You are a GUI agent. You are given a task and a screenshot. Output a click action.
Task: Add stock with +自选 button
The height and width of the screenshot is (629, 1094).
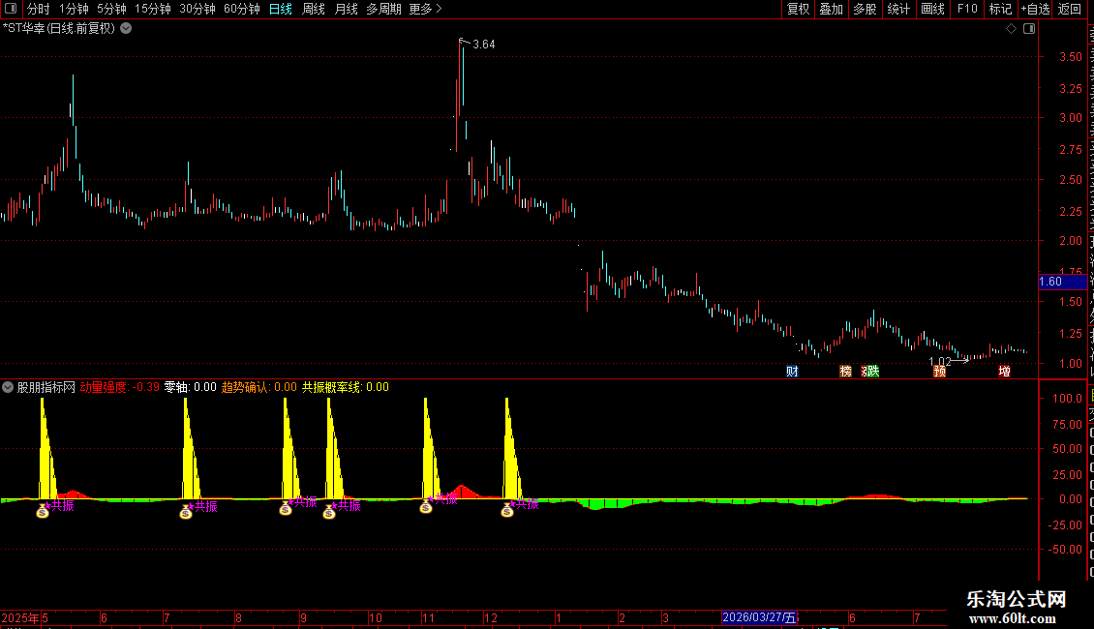pyautogui.click(x=1035, y=9)
